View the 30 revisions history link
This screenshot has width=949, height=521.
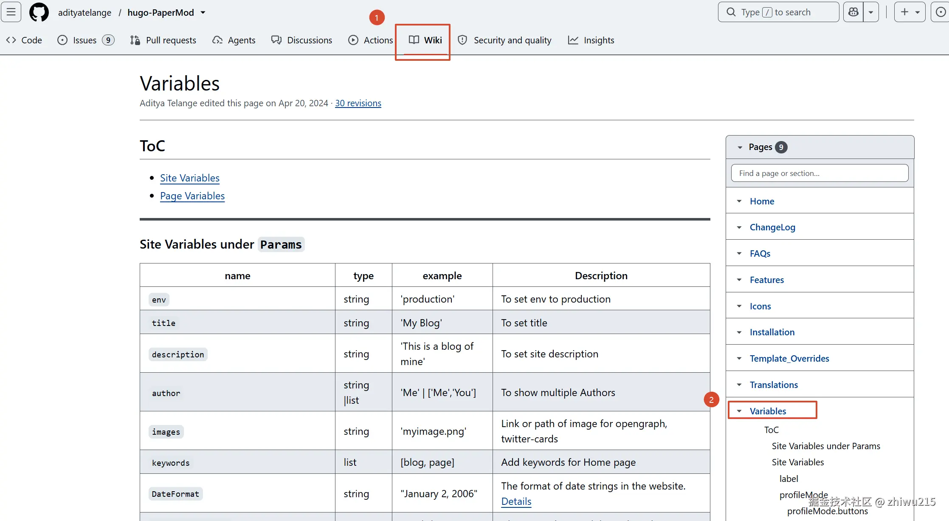(358, 103)
